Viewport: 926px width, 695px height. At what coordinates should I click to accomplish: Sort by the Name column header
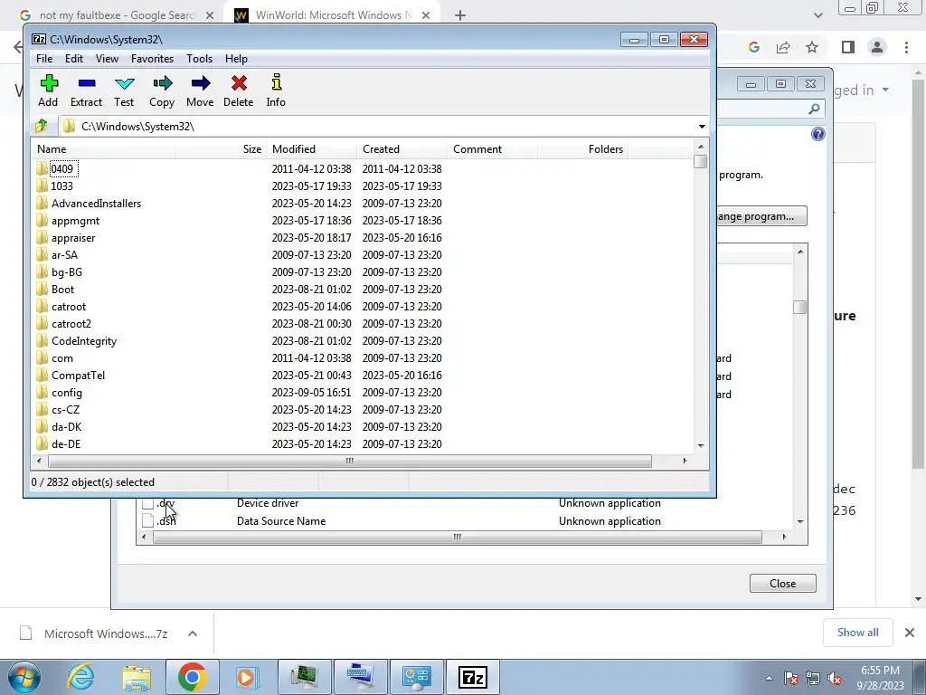[x=103, y=149]
